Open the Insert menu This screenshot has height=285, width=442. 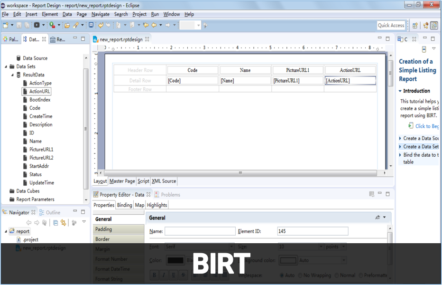click(31, 14)
